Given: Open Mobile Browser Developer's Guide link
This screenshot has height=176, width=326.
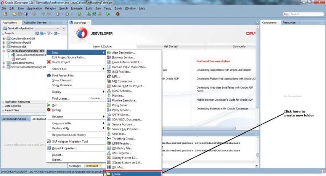Looking at the screenshot, I should (x=225, y=100).
